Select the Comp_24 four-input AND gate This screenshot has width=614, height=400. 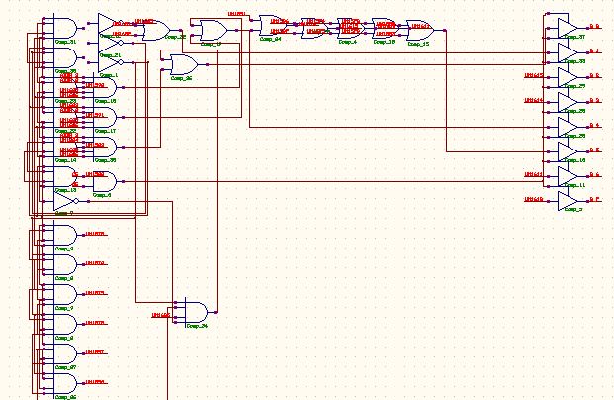[x=196, y=312]
